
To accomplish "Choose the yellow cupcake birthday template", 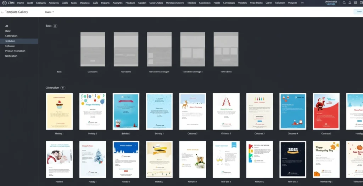I will click(x=59, y=111).
